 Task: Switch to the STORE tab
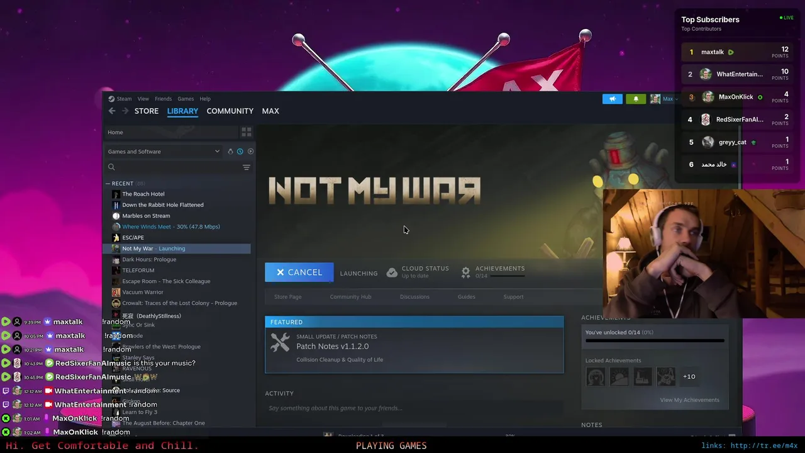click(x=147, y=111)
